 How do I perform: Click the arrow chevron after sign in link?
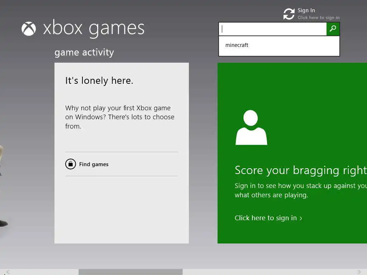[301, 218]
